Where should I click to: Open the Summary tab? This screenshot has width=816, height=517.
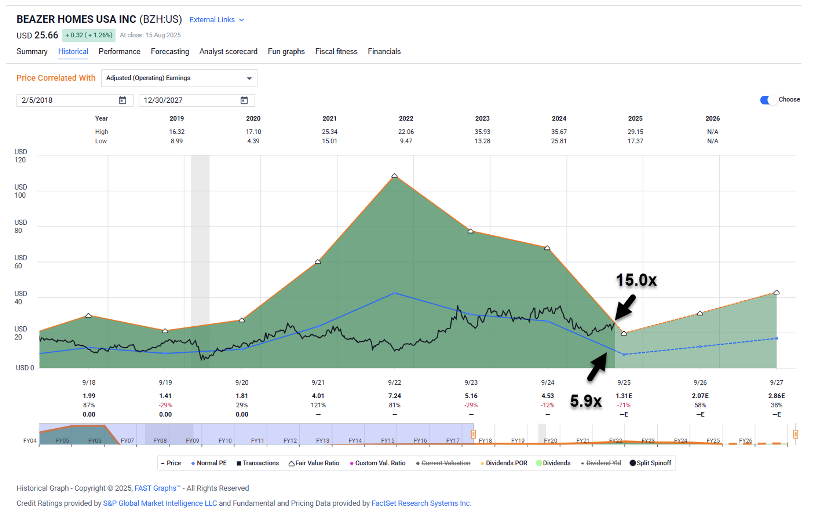click(32, 51)
